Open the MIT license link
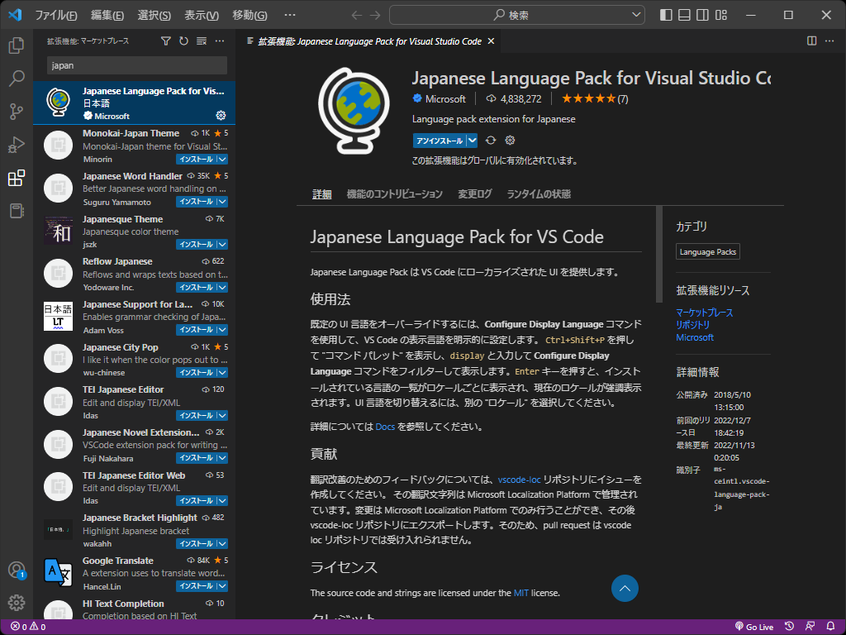 pos(521,593)
